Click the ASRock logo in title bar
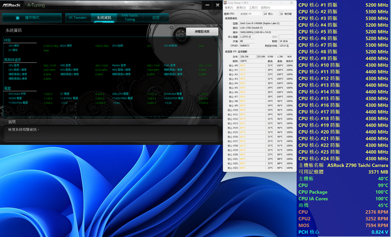The width and height of the screenshot is (391, 237). 11,4
